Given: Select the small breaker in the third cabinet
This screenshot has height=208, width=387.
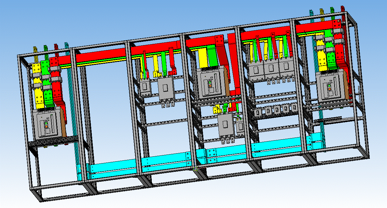Looking at the screenshot, I should tap(145, 87).
